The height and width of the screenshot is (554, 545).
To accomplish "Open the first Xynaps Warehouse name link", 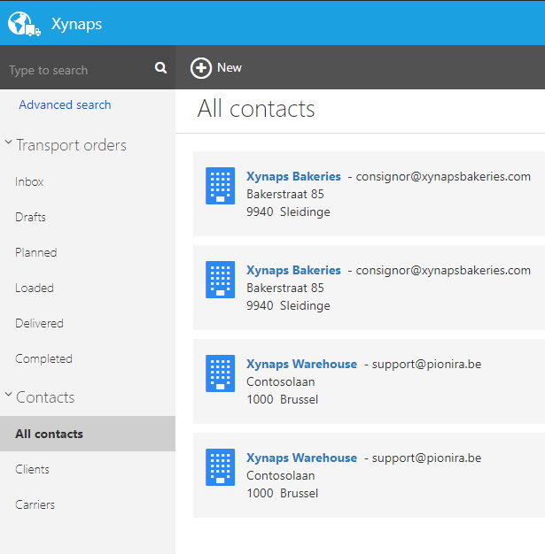I will (301, 364).
